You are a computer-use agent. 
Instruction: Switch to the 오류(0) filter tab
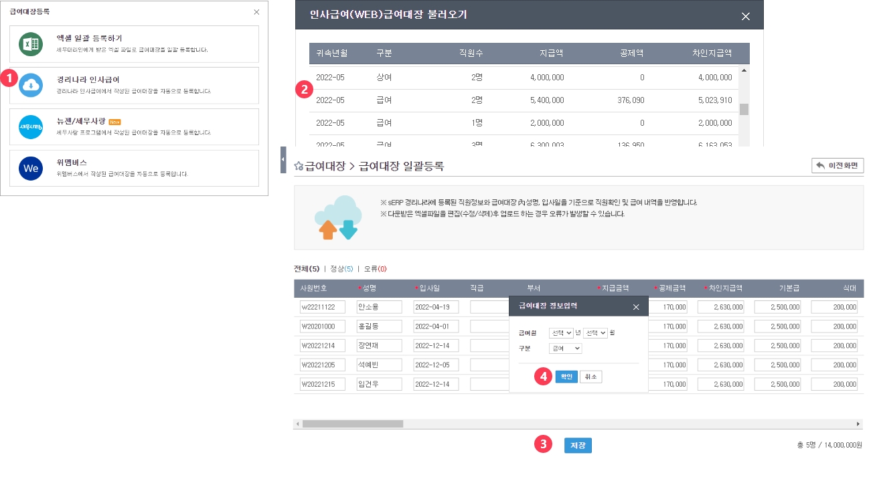[375, 269]
